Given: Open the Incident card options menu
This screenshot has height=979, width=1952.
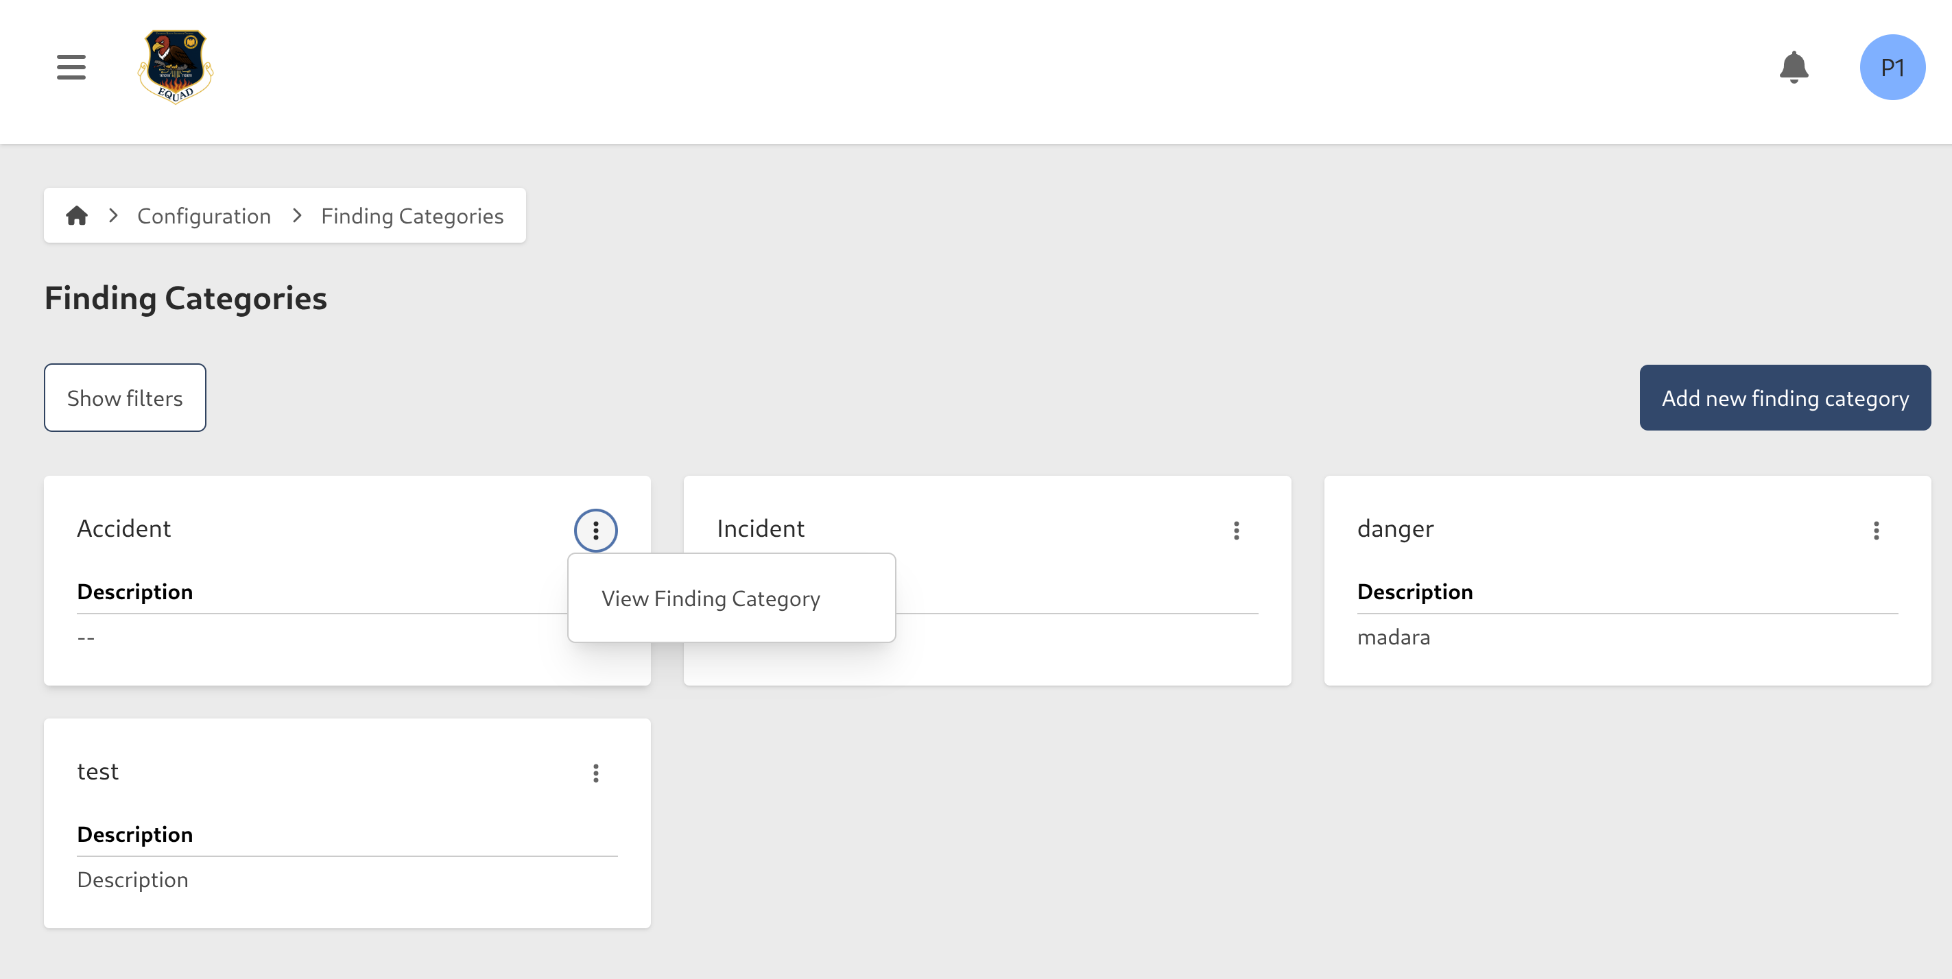Looking at the screenshot, I should (x=1237, y=530).
